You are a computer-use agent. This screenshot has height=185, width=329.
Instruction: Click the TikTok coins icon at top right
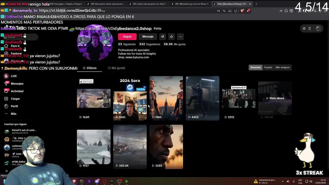coord(304,29)
